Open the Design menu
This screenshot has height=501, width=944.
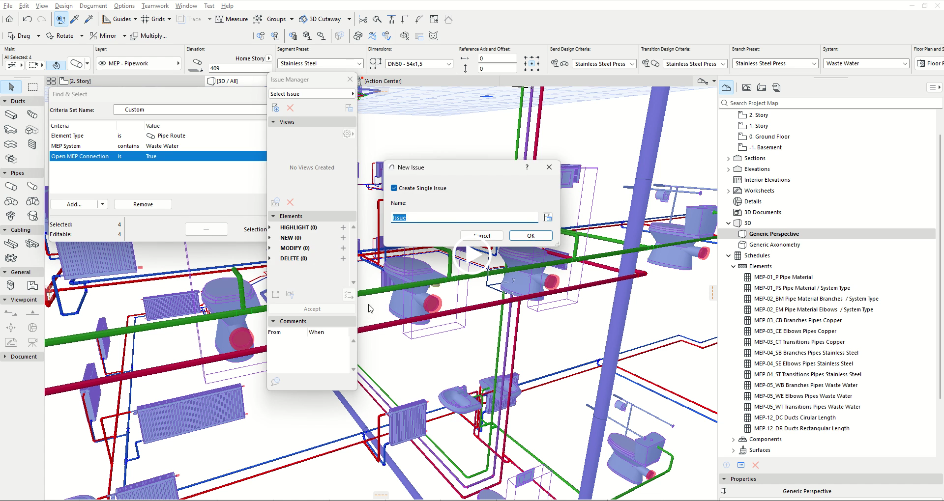(x=63, y=6)
